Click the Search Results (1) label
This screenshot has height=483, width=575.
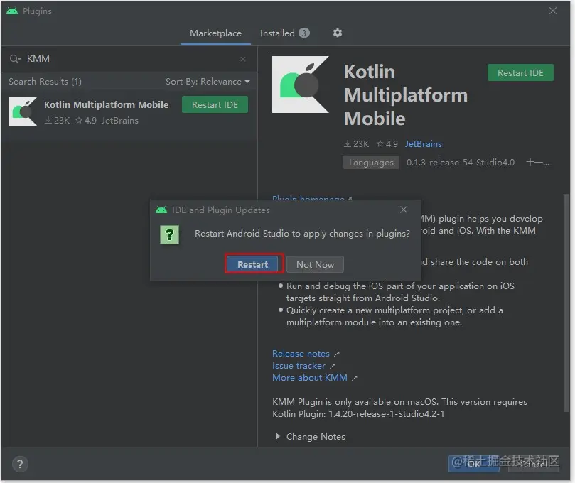pos(45,82)
